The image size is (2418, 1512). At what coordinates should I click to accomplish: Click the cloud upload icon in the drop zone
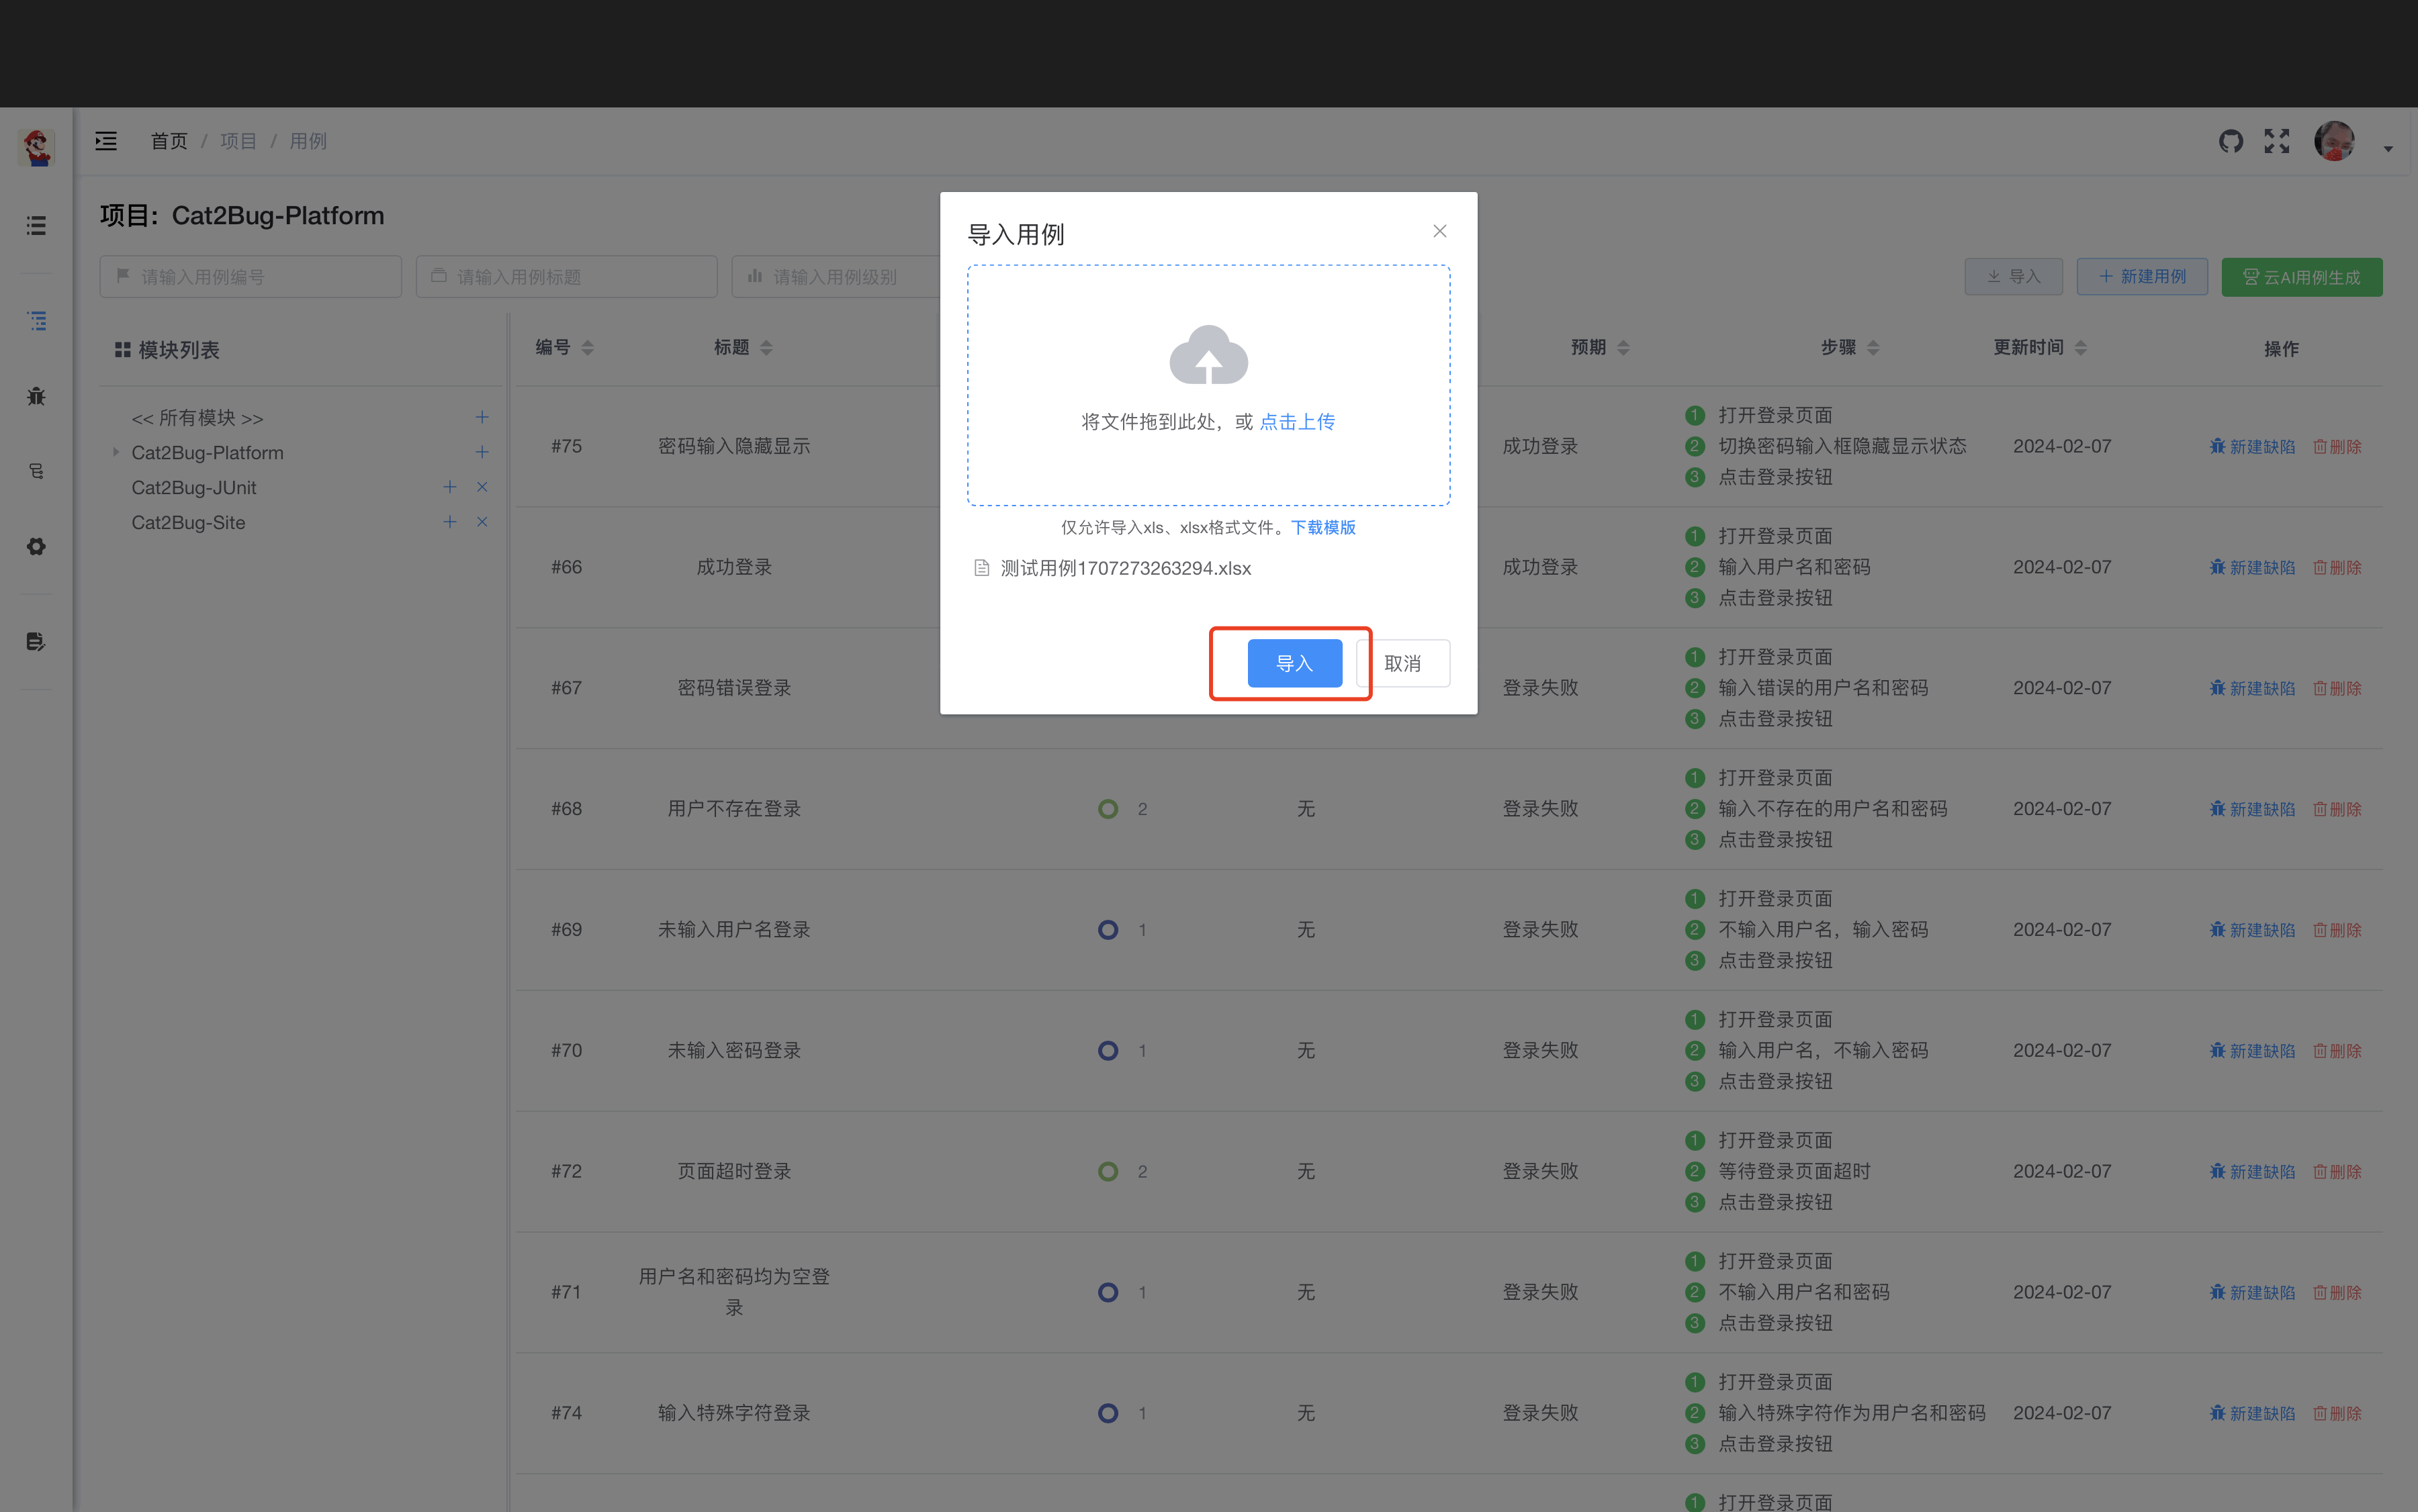[x=1208, y=354]
